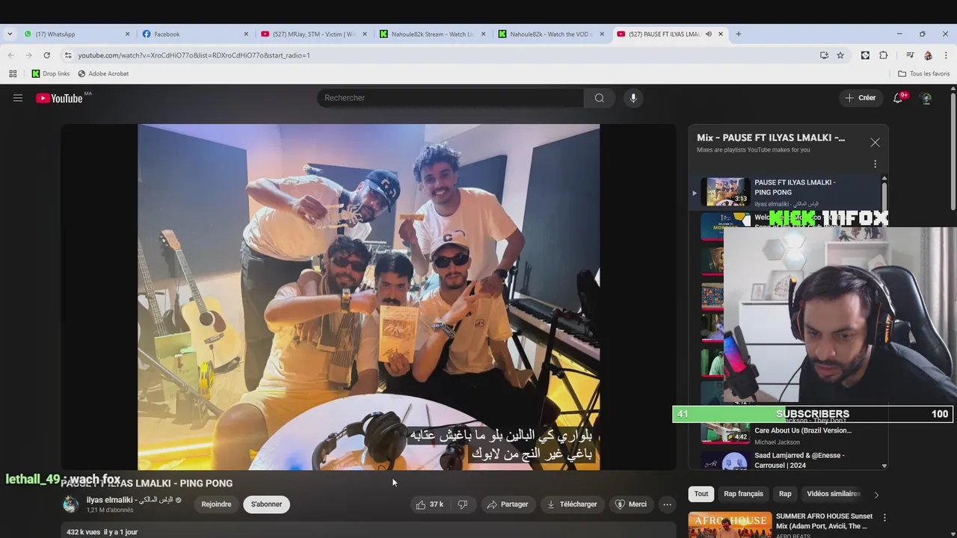Click the playlist scroll-down arrow

pyautogui.click(x=884, y=466)
